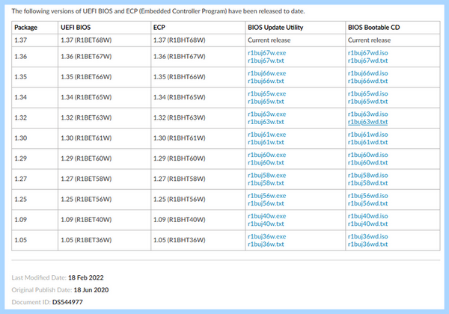Open r1buj65w.txt readme
This screenshot has width=449, height=314.
[266, 102]
